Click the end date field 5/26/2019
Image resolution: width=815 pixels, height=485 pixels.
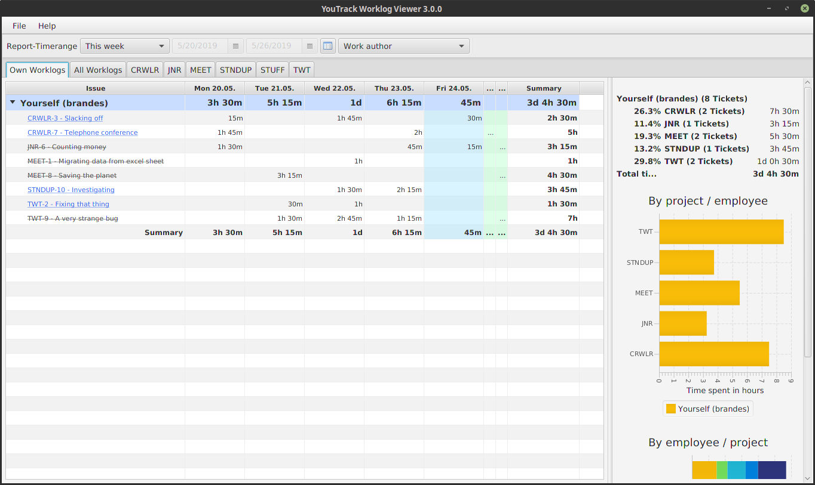pos(274,46)
